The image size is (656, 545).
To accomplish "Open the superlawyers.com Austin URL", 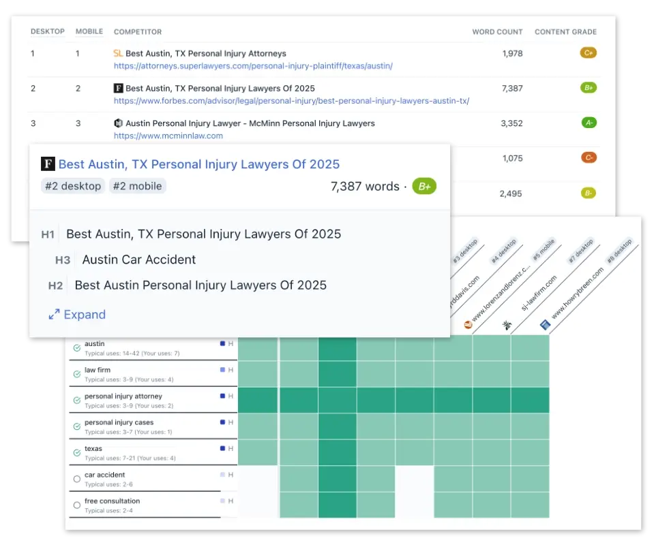I will (253, 66).
